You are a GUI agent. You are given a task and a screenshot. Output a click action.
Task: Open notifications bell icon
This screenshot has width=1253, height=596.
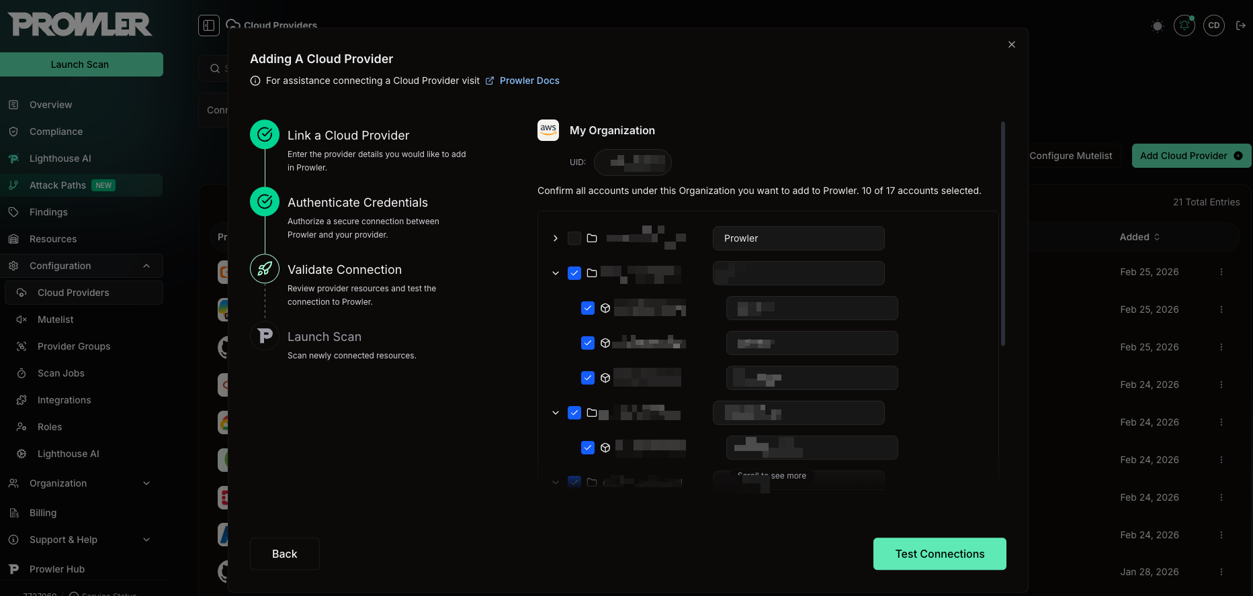pyautogui.click(x=1184, y=26)
